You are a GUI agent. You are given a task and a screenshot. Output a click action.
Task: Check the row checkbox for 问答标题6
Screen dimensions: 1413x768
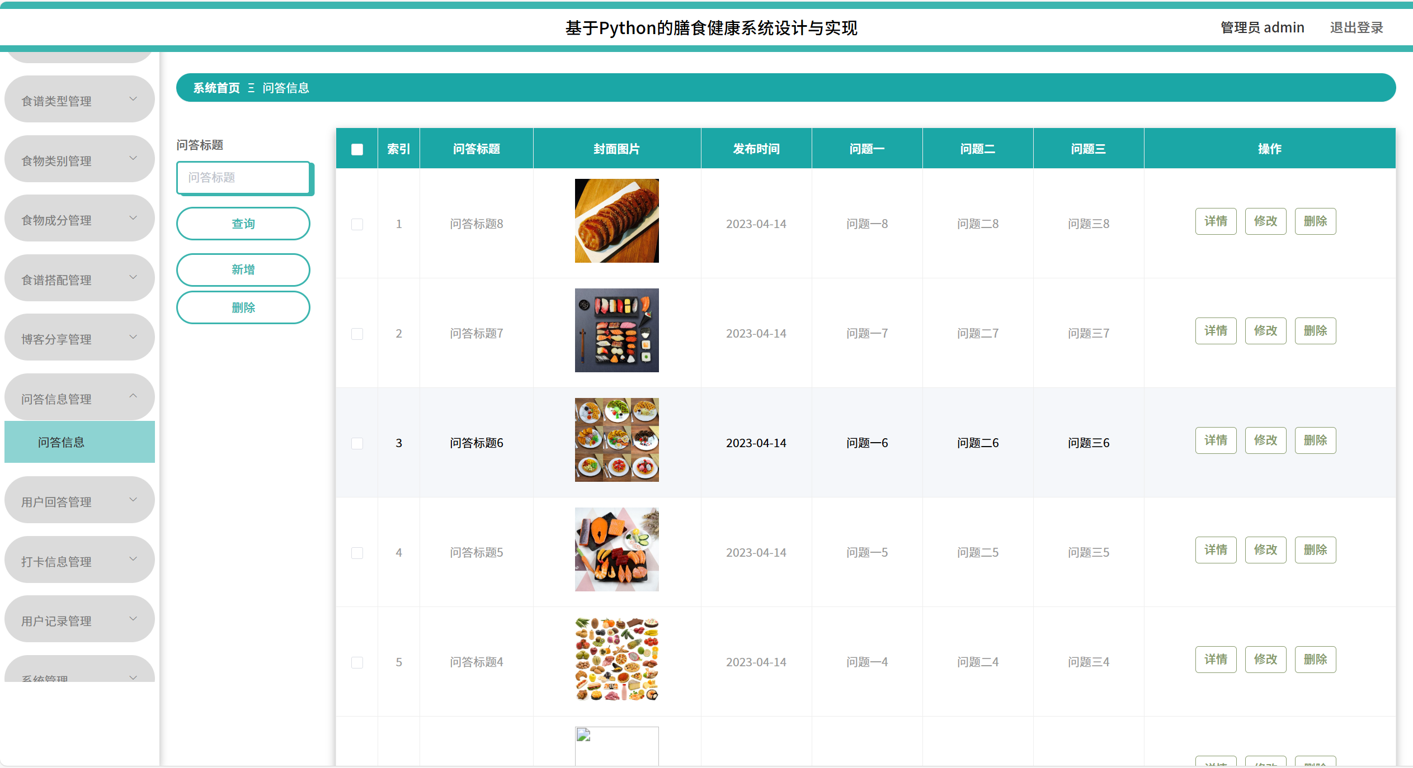356,443
